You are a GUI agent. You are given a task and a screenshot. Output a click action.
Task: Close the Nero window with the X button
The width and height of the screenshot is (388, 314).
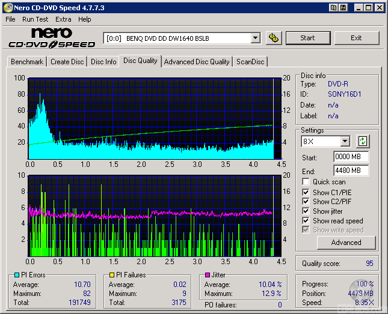click(x=379, y=8)
